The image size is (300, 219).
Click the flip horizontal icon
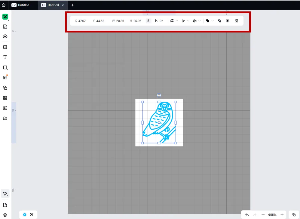click(x=194, y=21)
